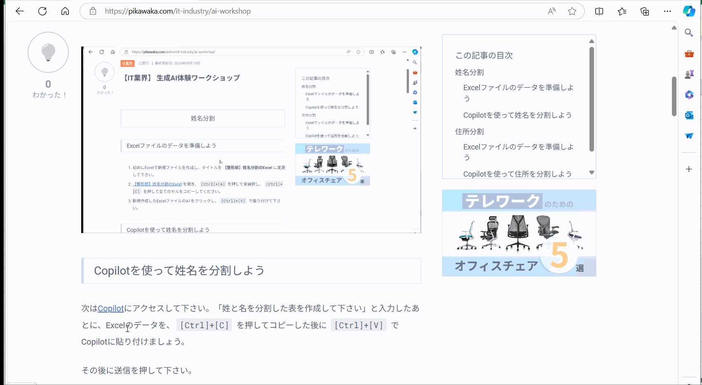
Task: Open the sidebar Drop paper-plane icon
Action: [x=689, y=135]
